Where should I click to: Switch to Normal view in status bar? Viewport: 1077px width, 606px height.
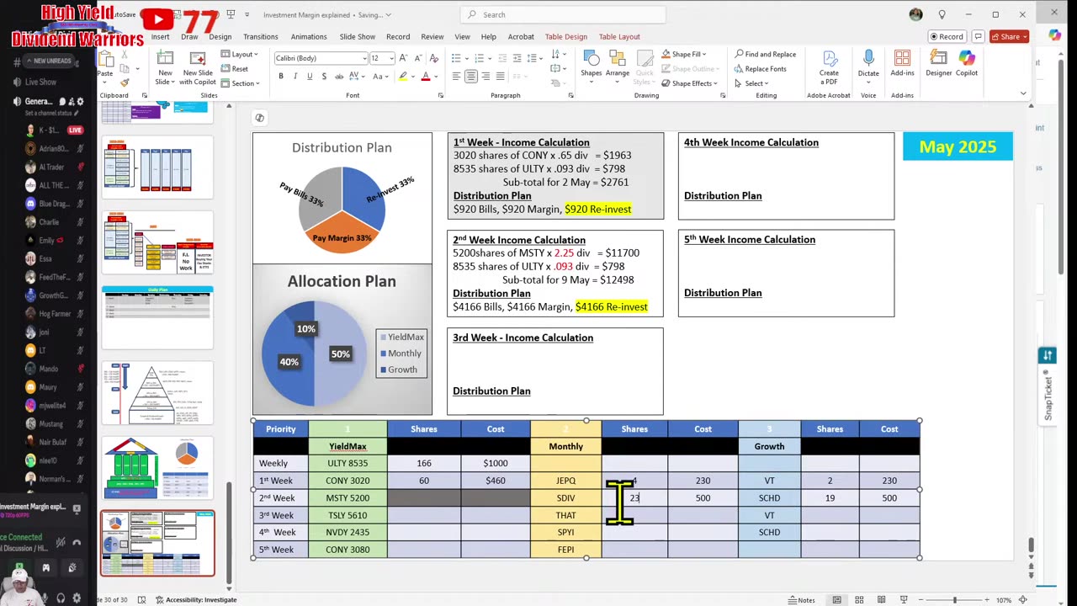point(836,600)
